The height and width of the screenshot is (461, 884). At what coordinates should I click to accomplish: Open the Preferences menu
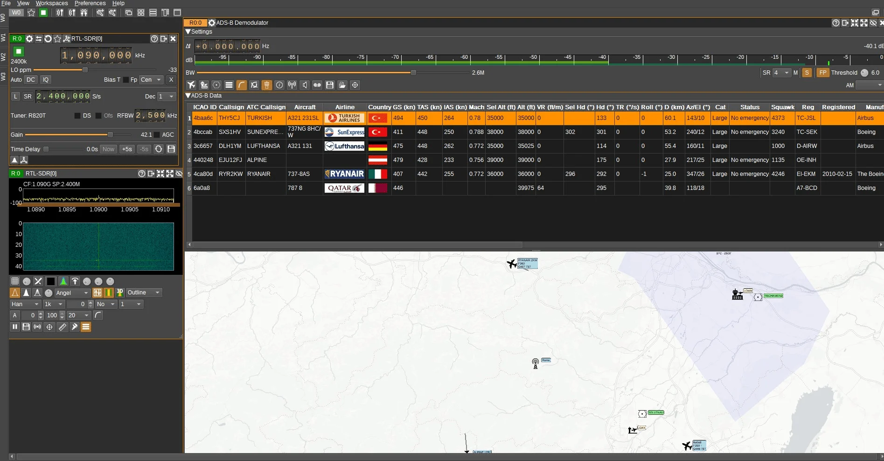coord(90,3)
